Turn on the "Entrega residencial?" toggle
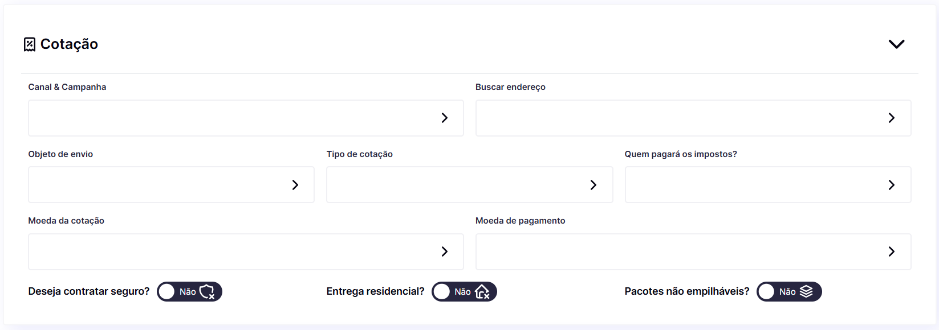Viewport: 939px width, 330px height. coord(464,292)
